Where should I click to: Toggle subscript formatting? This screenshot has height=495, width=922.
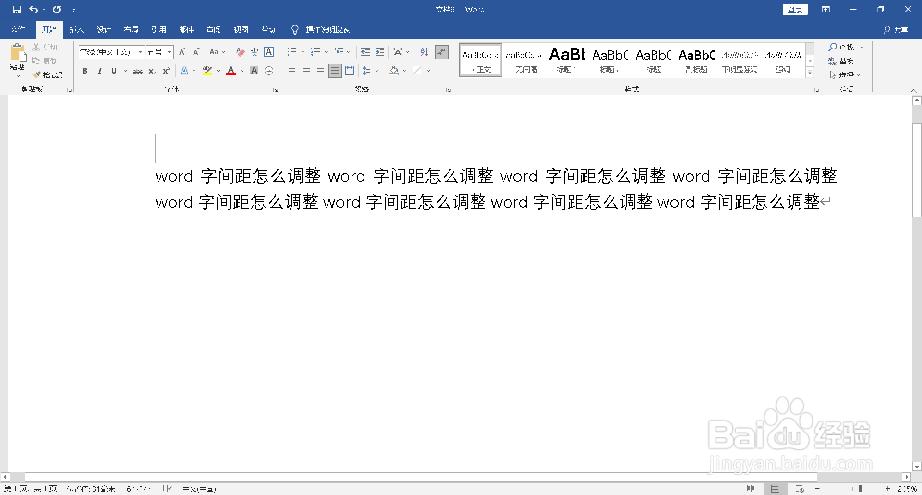[x=152, y=71]
